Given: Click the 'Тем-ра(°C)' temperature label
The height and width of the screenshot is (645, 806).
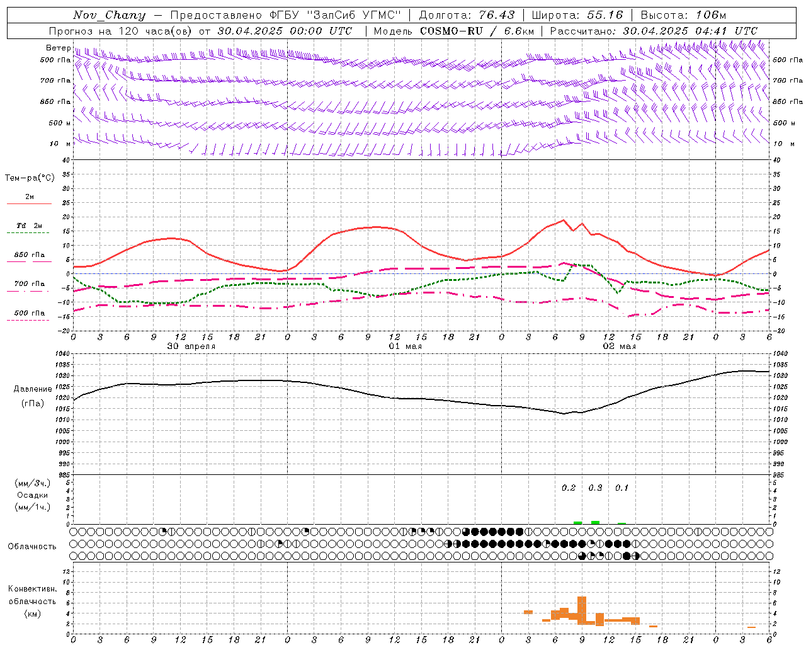Looking at the screenshot, I should click(30, 178).
